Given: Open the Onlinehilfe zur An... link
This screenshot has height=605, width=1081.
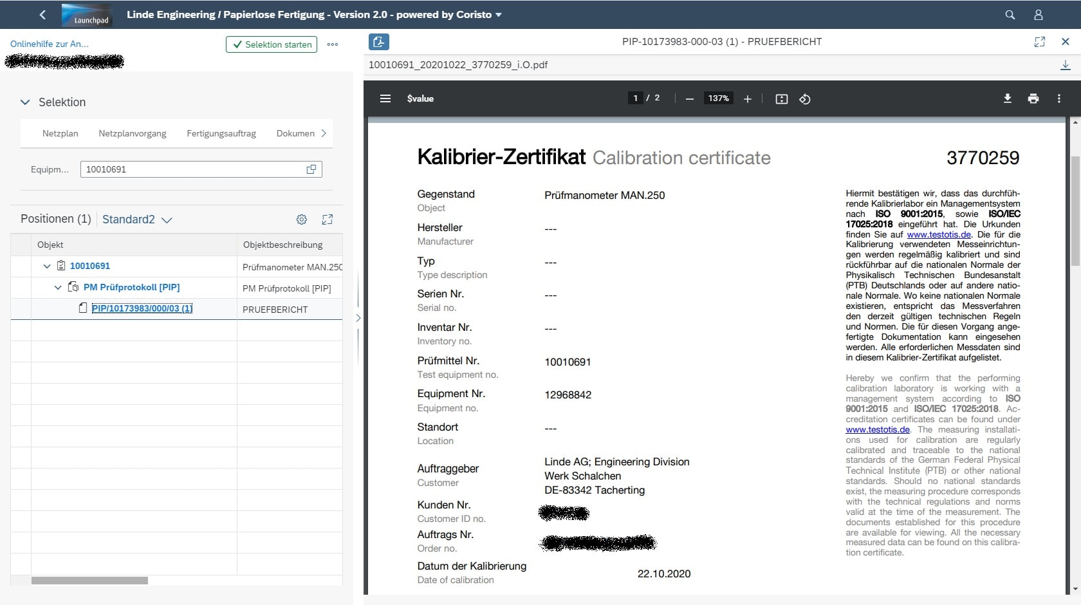Looking at the screenshot, I should click(50, 44).
